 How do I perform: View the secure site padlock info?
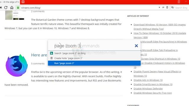(18, 8)
